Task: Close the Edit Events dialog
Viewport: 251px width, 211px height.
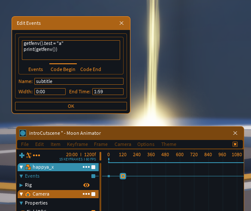Action: pyautogui.click(x=121, y=23)
